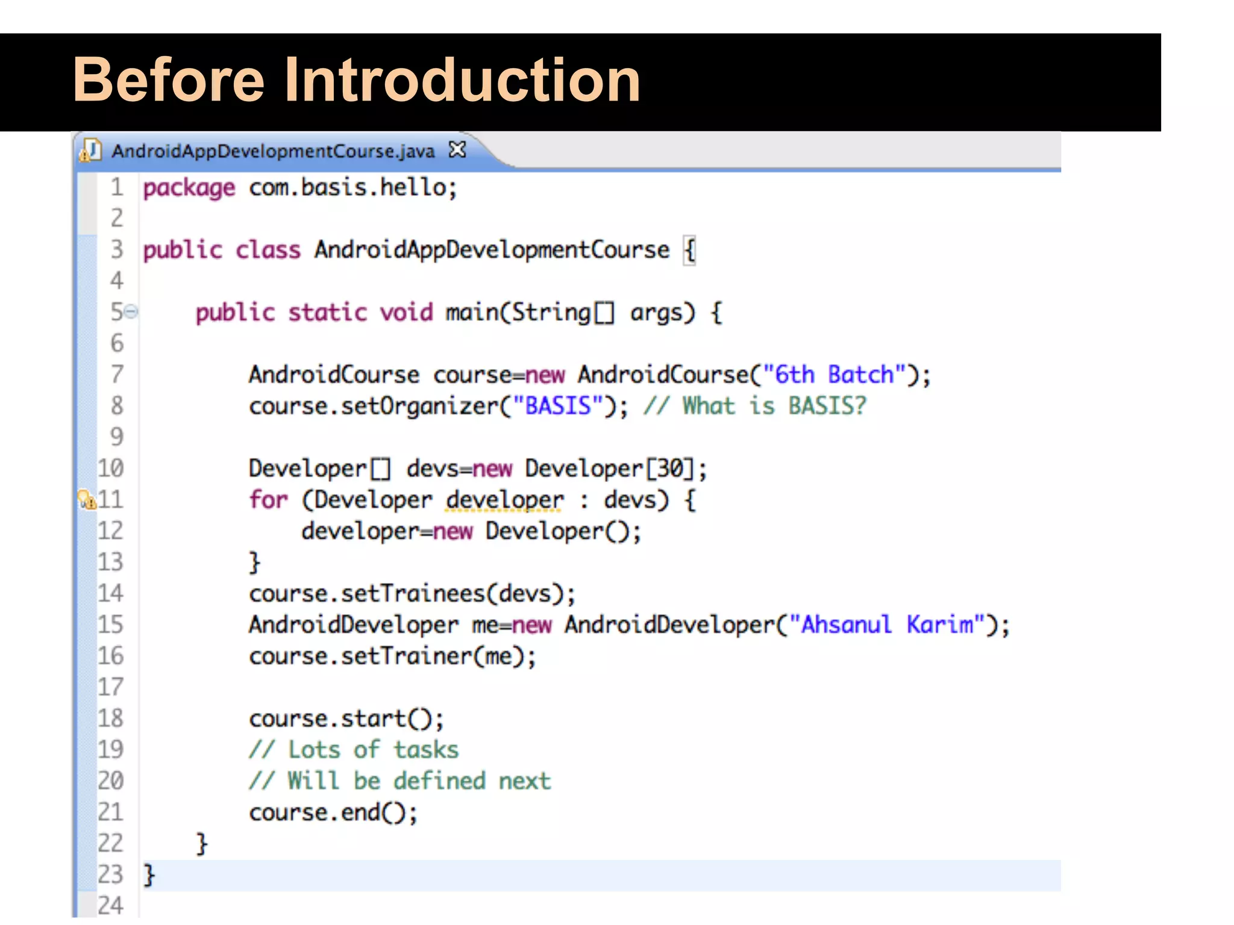Close the AndroidAppDevelopmentCourse.java tab
This screenshot has height=925, width=1234.
(x=457, y=149)
